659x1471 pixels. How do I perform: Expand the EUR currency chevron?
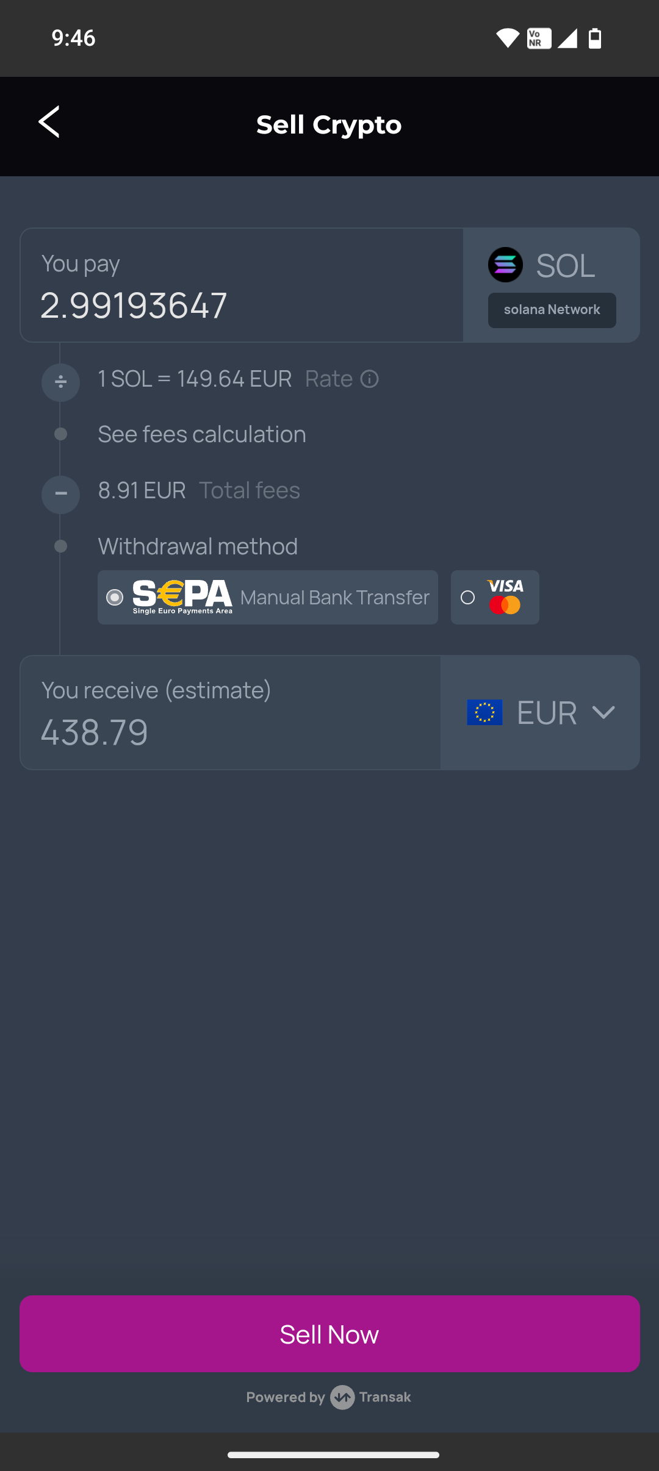603,712
